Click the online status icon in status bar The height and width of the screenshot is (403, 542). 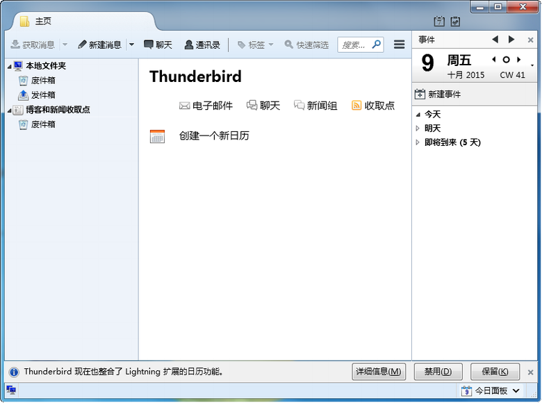click(10, 390)
